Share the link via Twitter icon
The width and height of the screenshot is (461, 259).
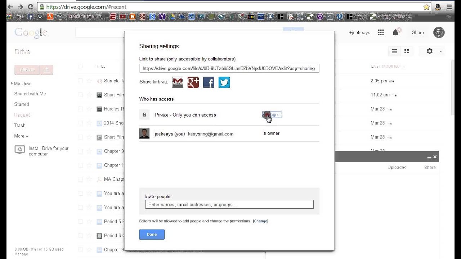point(224,82)
